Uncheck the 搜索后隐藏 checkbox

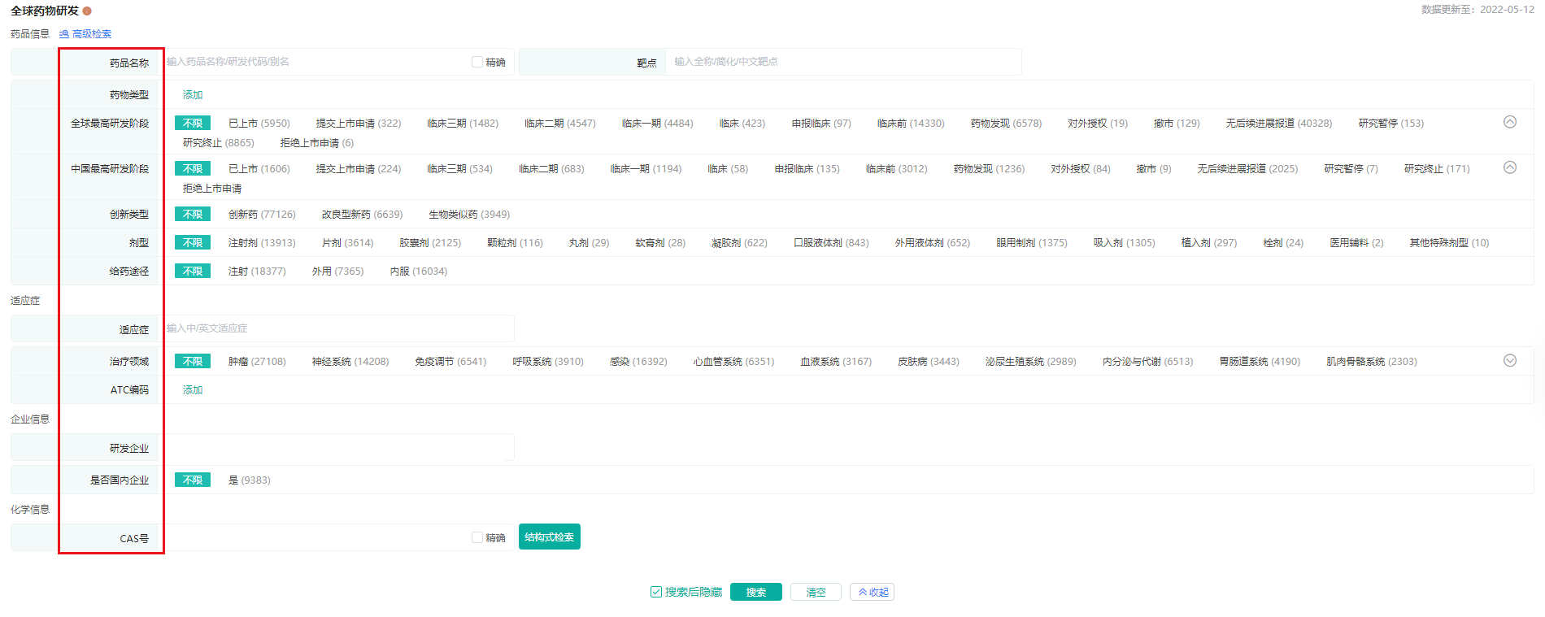click(x=656, y=592)
